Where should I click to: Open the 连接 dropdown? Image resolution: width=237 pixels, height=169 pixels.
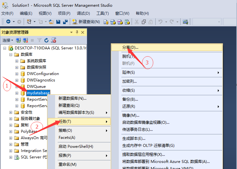tap(8, 40)
